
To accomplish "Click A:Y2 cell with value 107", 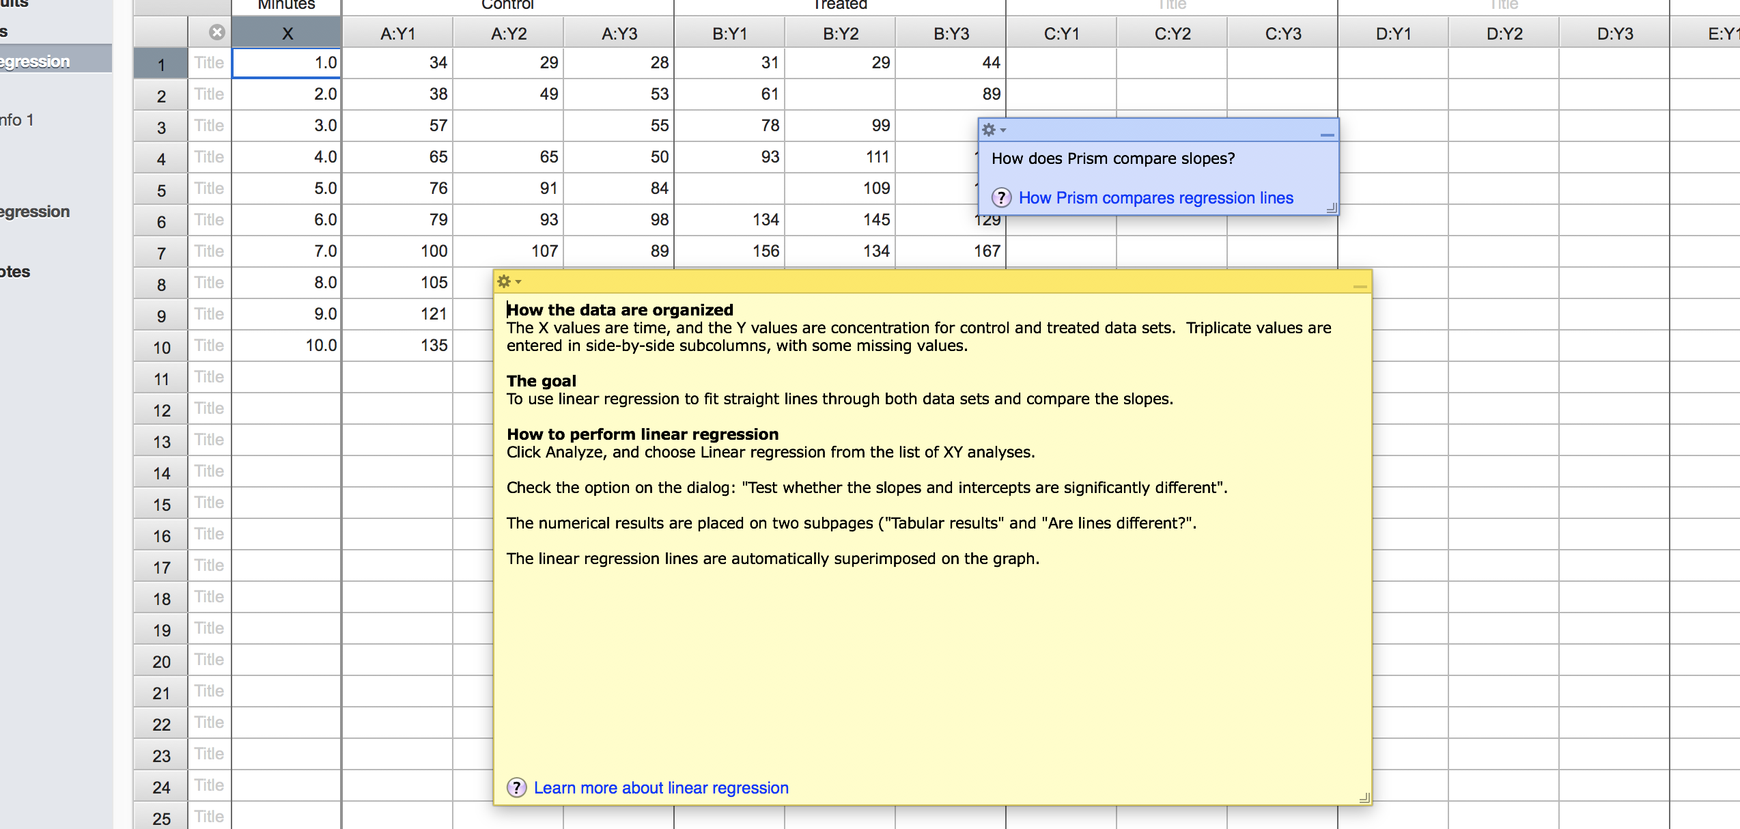I will [x=508, y=251].
